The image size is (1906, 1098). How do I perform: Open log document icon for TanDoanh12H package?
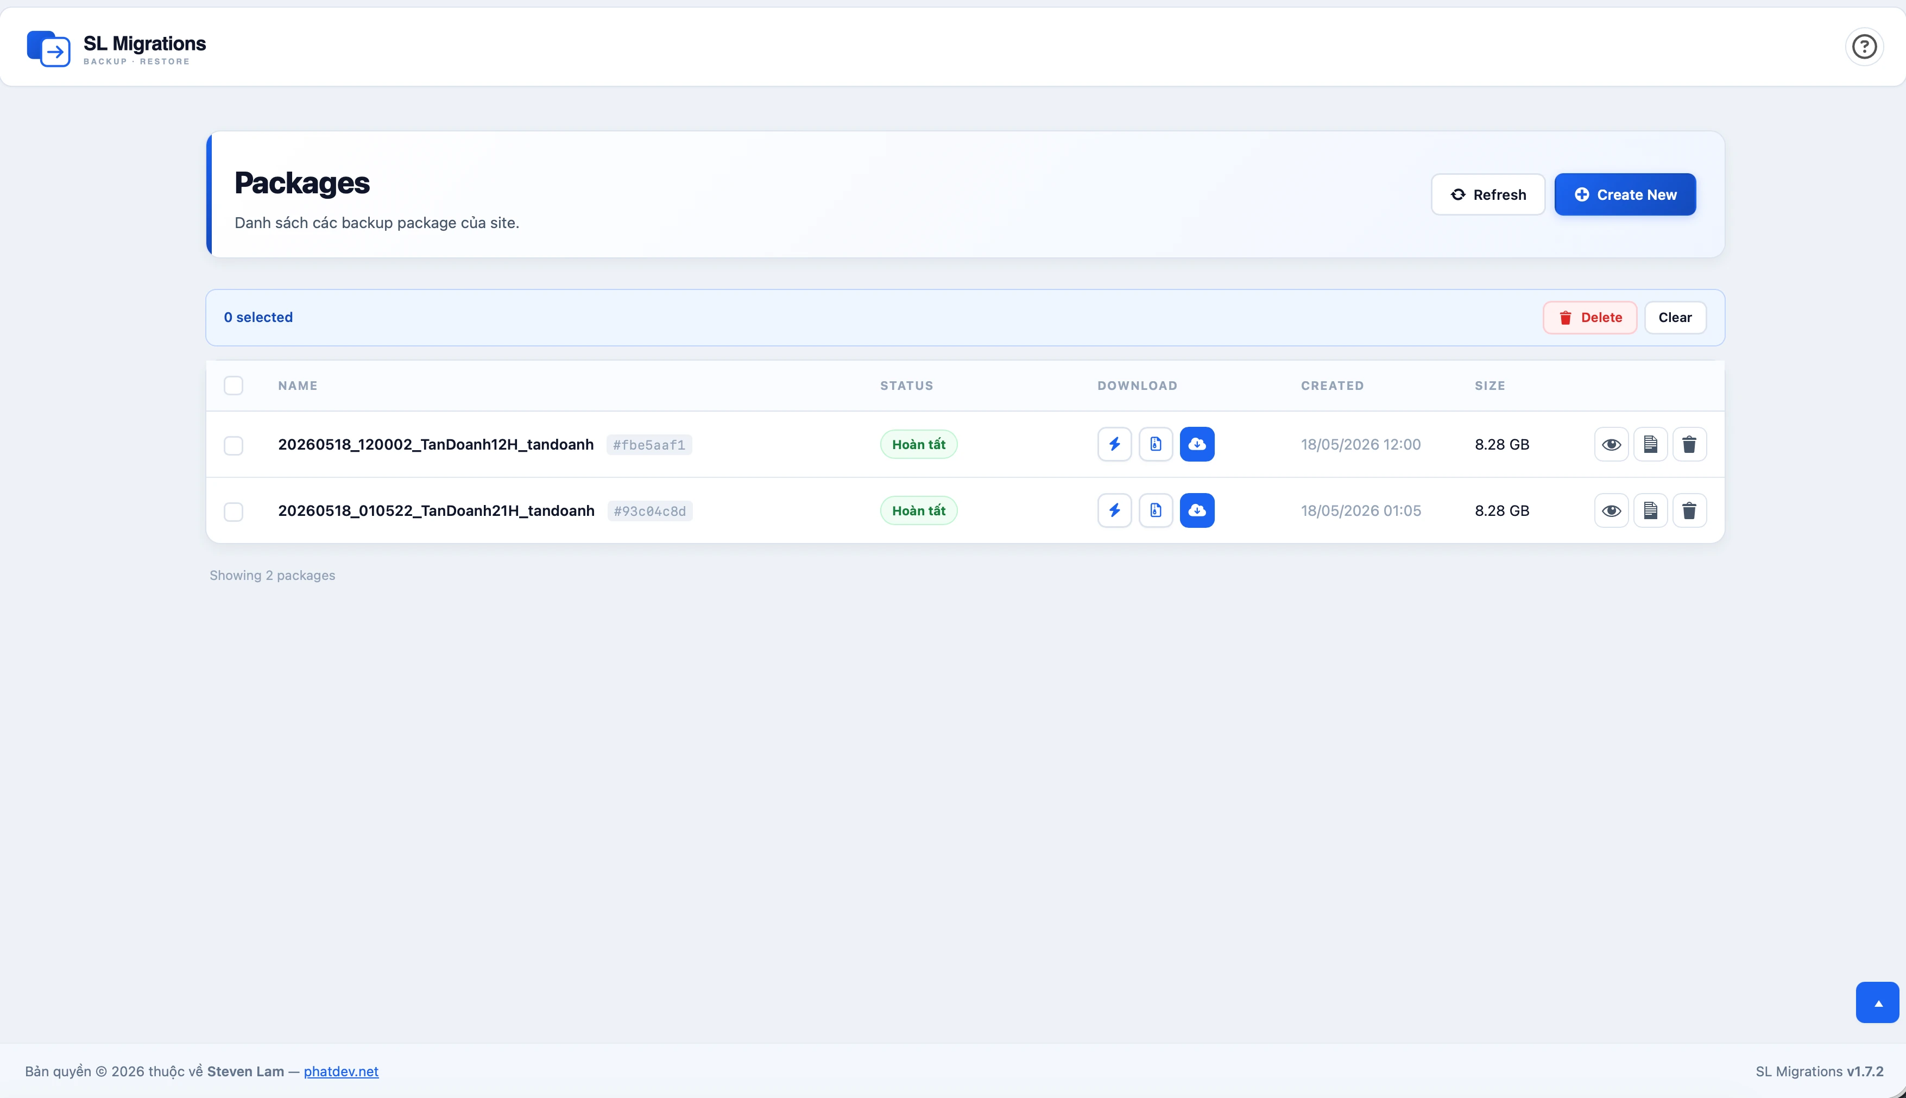(1650, 444)
